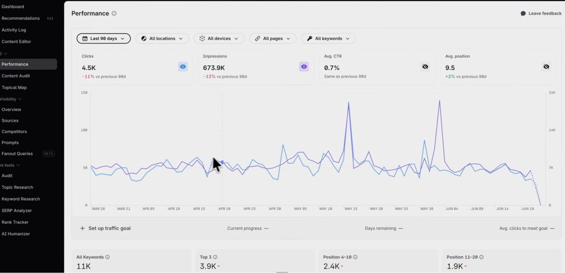Show Avg. CTR line on the chart

(x=425, y=67)
